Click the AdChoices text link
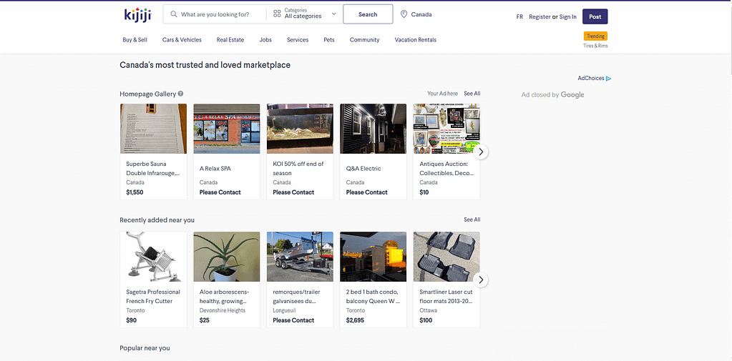Screen dimensions: 732x361 pyautogui.click(x=591, y=79)
